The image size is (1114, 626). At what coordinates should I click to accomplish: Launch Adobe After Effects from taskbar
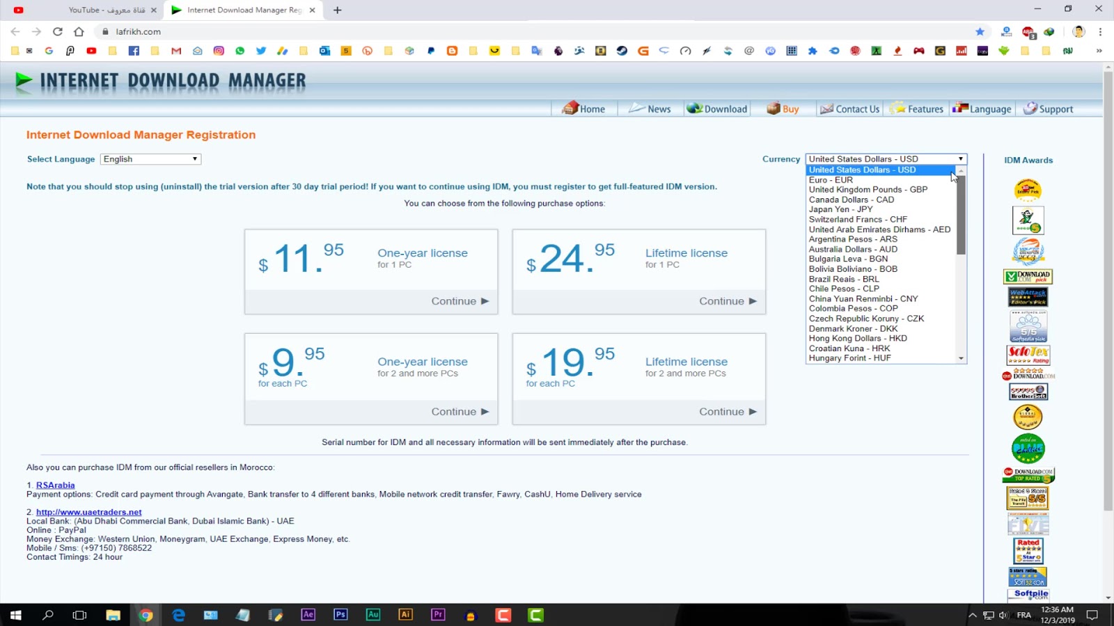(x=308, y=615)
